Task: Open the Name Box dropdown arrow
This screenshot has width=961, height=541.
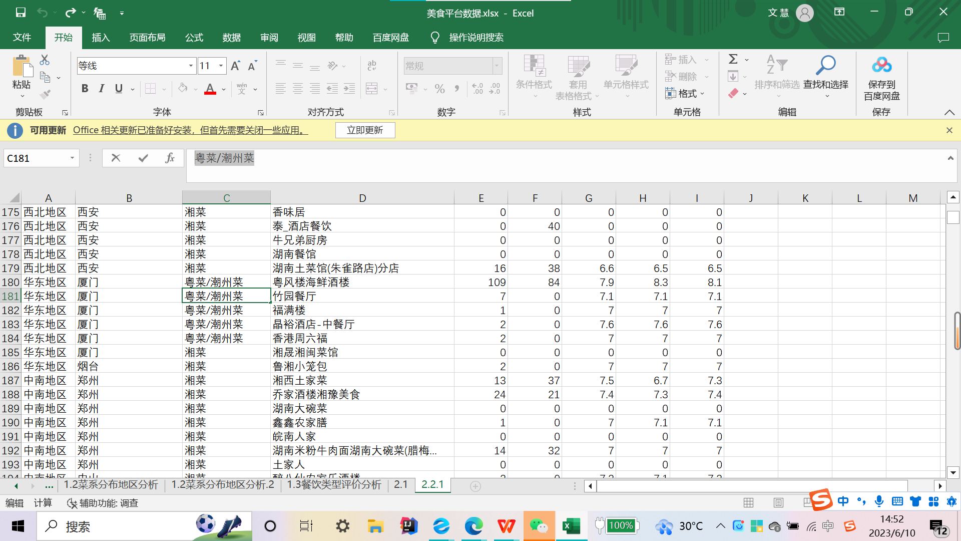Action: [x=72, y=158]
